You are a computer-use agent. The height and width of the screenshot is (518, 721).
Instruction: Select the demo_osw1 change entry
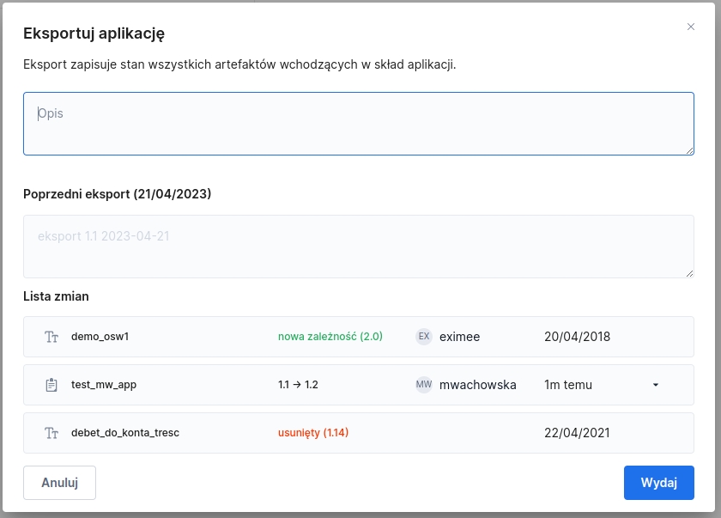[x=100, y=337]
